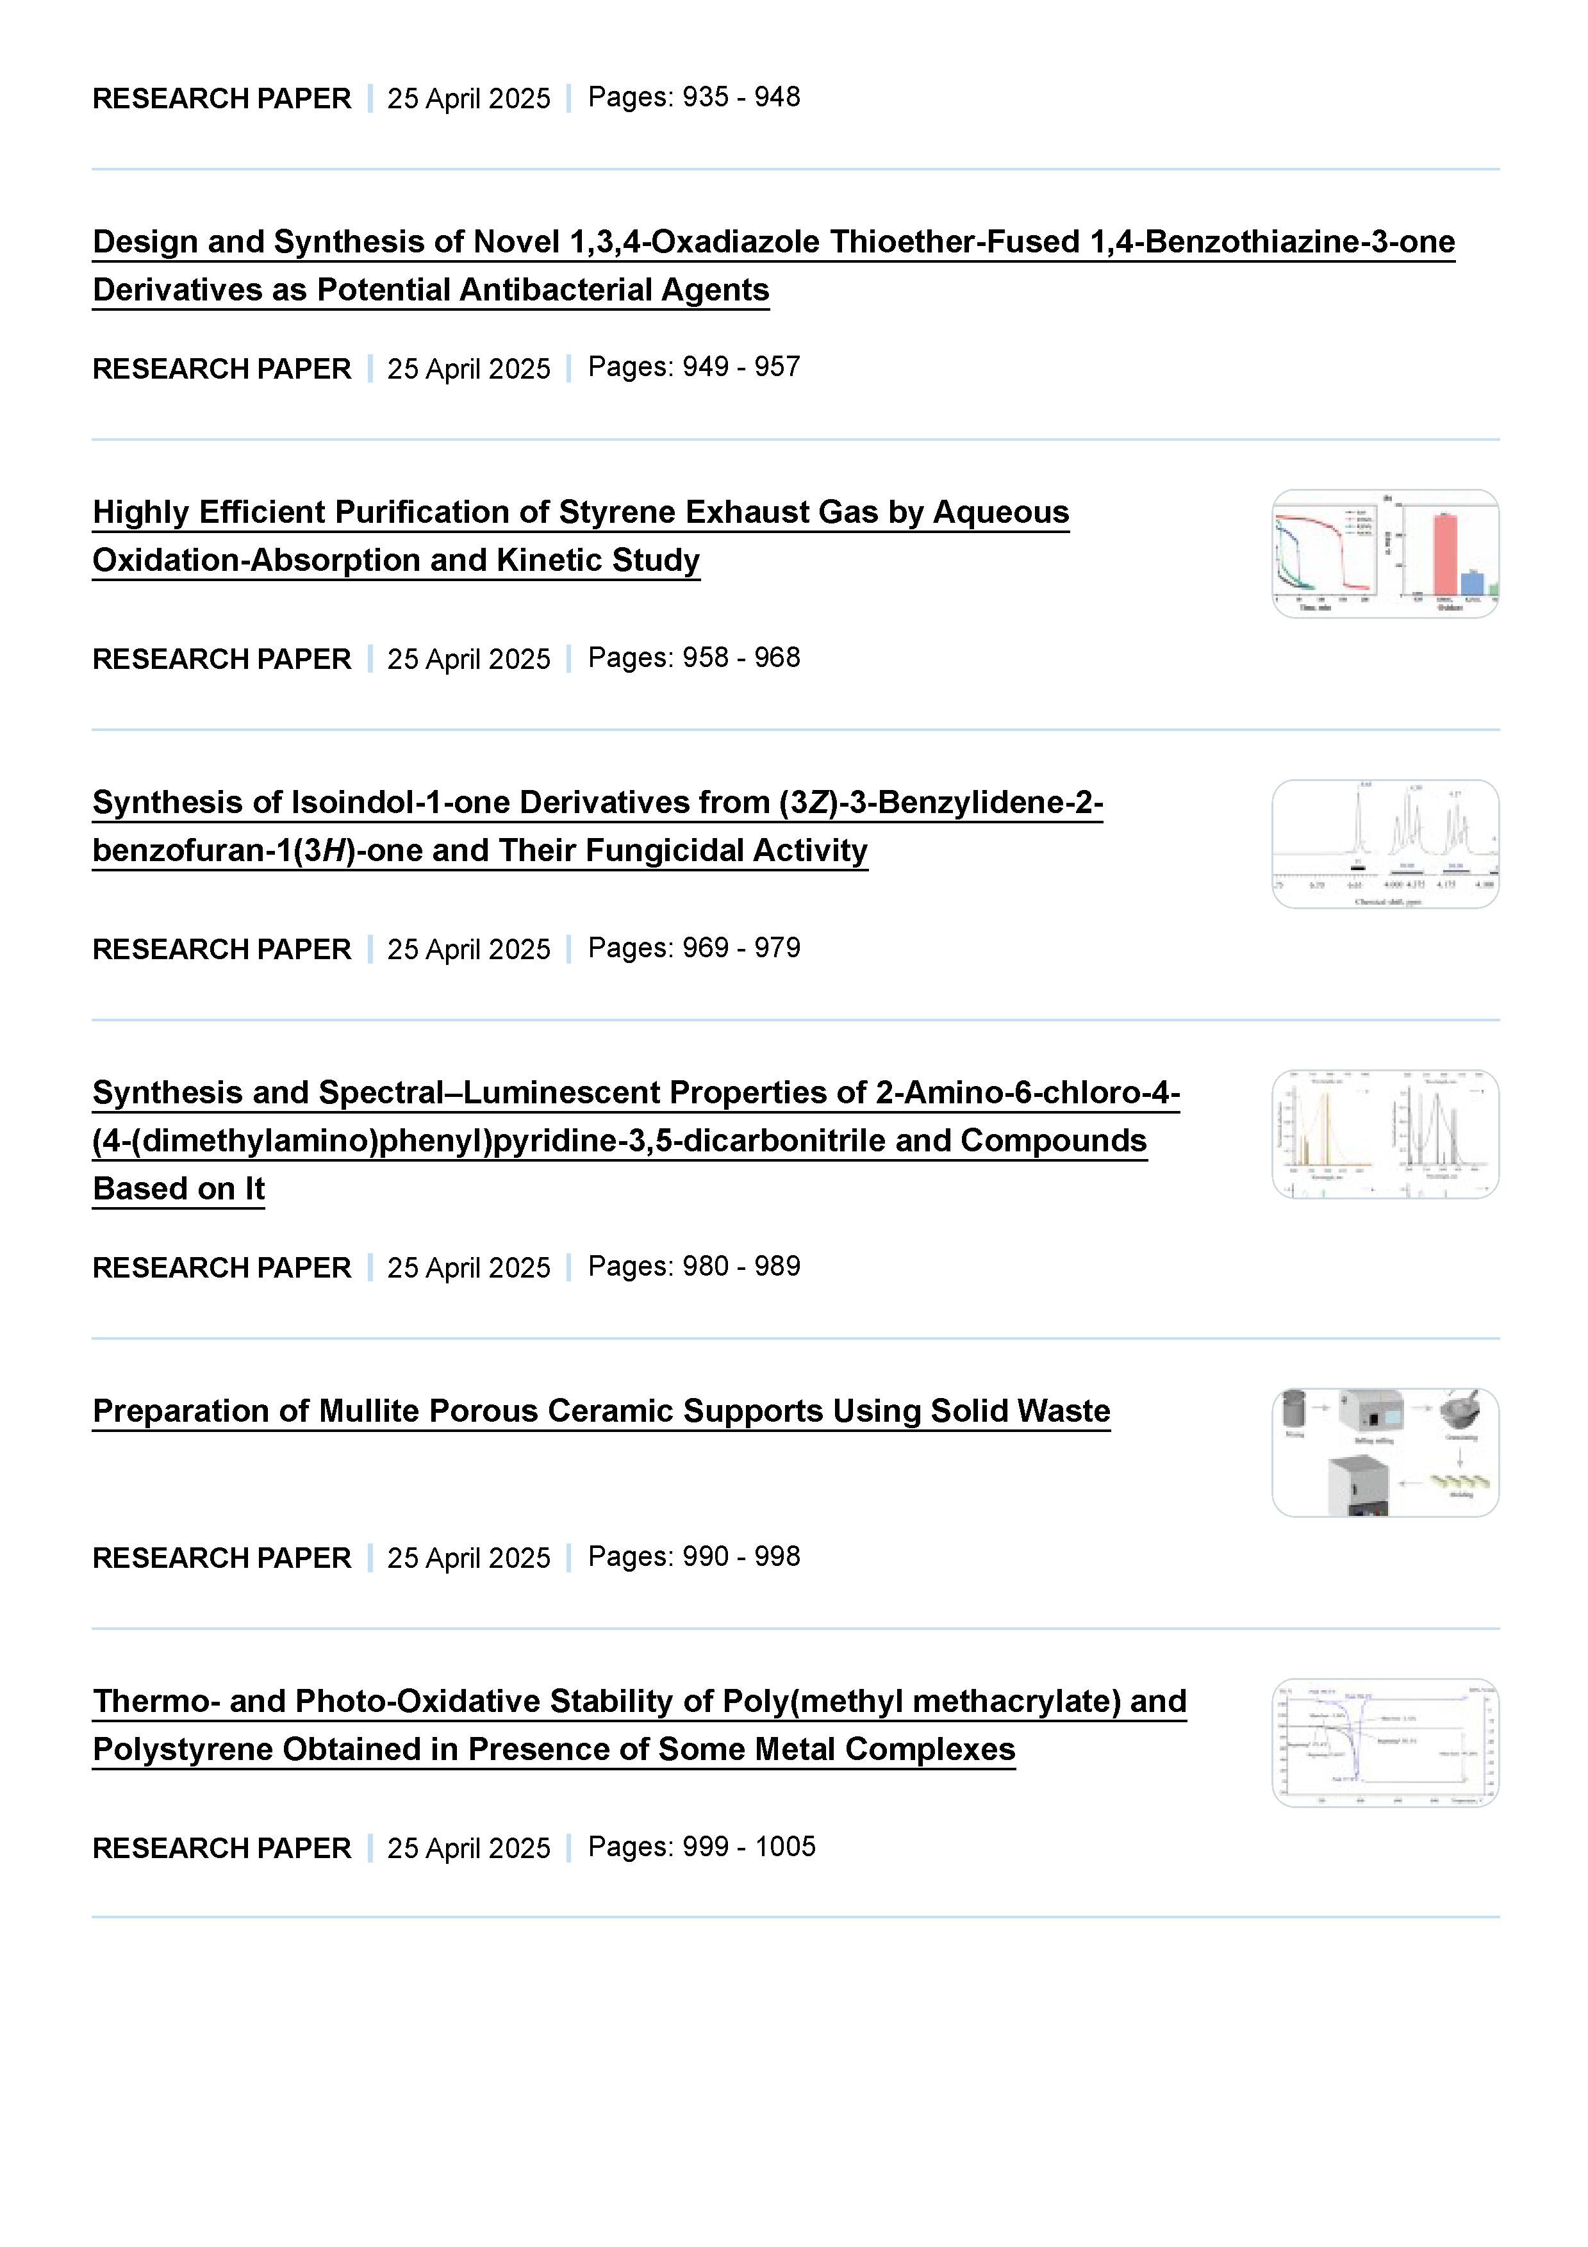Click the Spectral–Luminescent Properties spectra thumbnail
The height and width of the screenshot is (2247, 1588).
(1384, 1134)
